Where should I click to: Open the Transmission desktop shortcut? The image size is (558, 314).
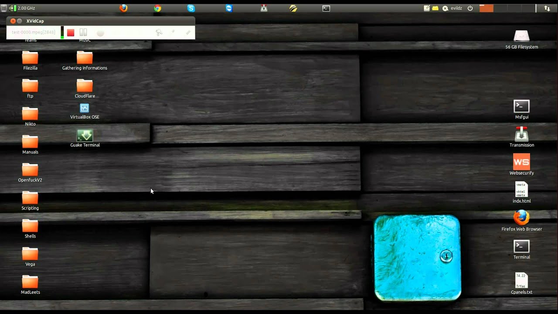[x=522, y=137]
